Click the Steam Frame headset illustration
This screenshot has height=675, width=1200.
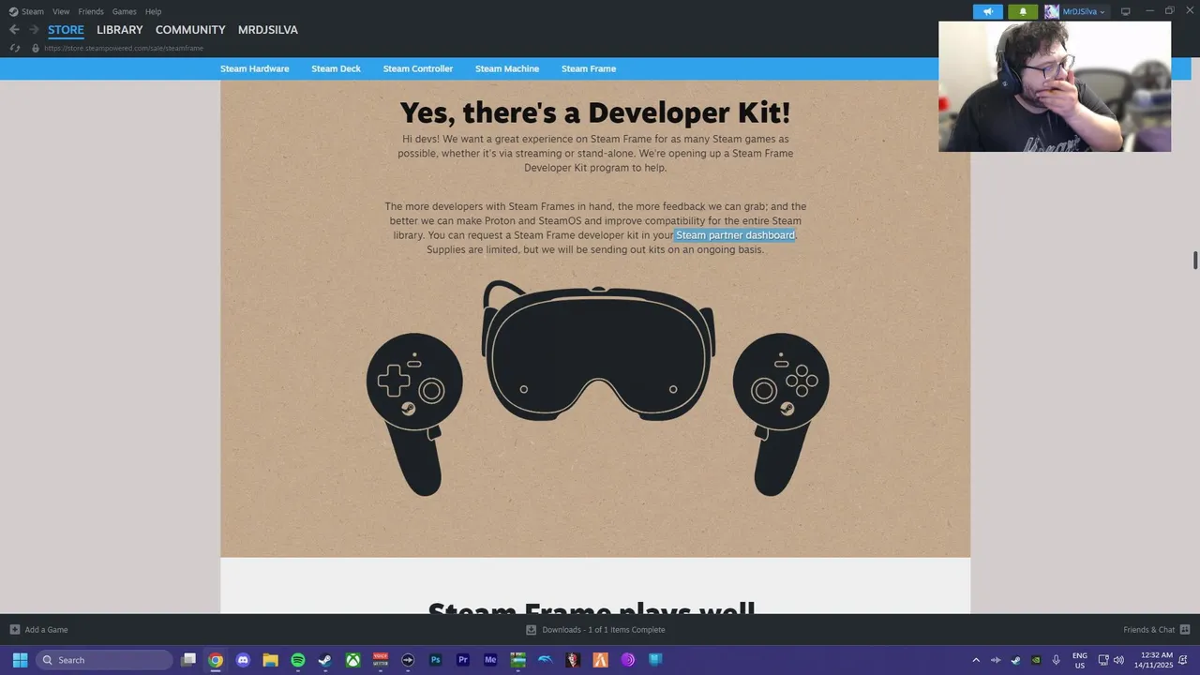598,352
